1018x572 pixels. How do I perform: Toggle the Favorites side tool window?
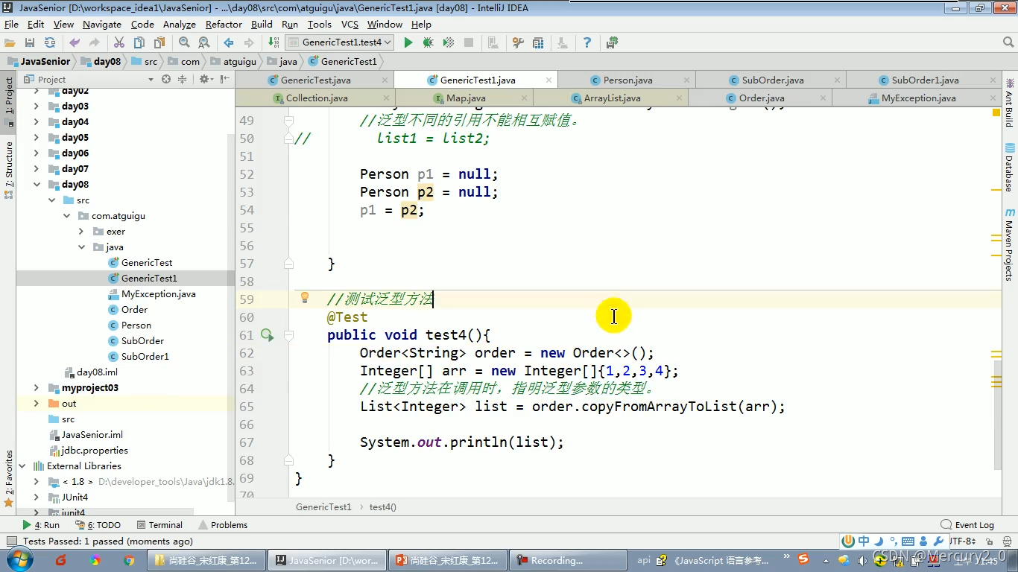[x=9, y=479]
